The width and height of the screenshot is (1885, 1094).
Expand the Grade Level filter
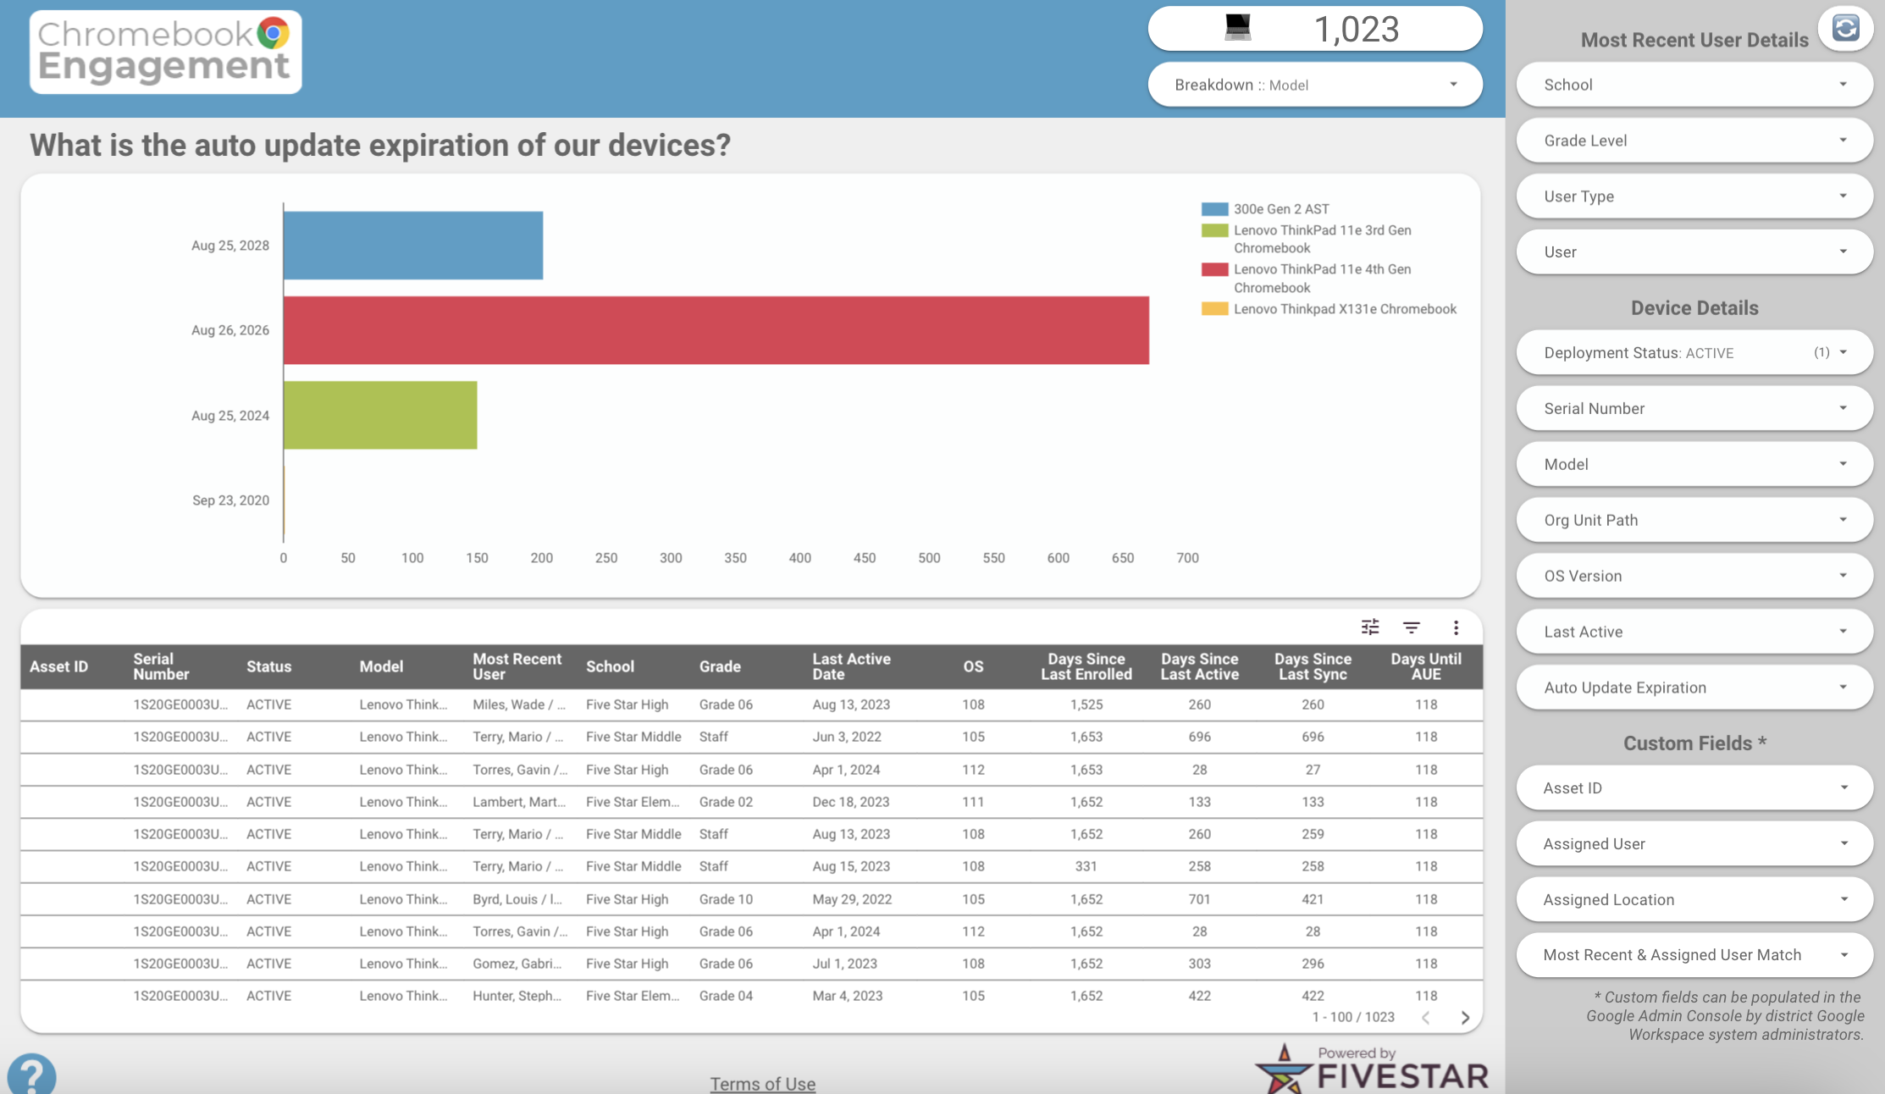point(1694,141)
